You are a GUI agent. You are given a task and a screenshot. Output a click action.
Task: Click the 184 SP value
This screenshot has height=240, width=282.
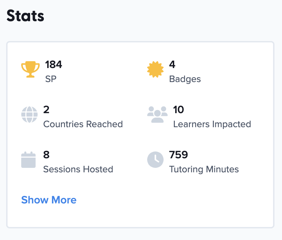(x=53, y=64)
